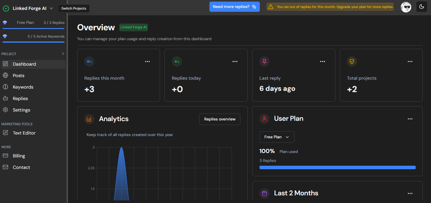Open Posts from the sidebar

[33, 76]
